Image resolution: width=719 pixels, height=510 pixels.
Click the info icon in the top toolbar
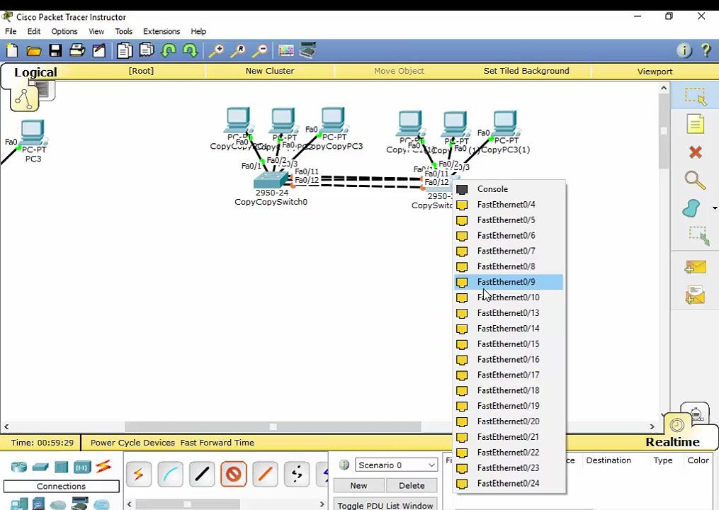(684, 50)
